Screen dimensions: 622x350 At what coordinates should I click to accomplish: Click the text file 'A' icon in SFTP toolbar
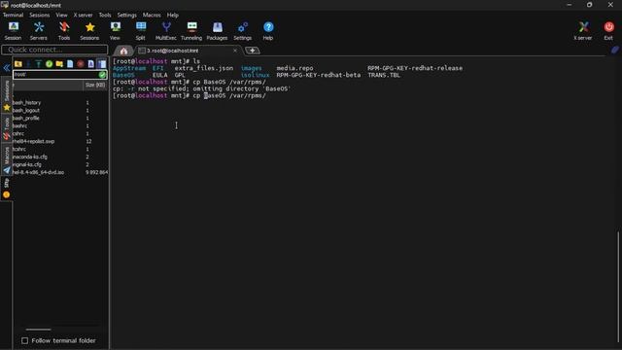click(x=90, y=64)
